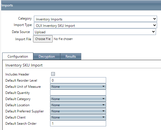Open the Data Source dropdown
This screenshot has width=161, height=130.
pos(95,32)
